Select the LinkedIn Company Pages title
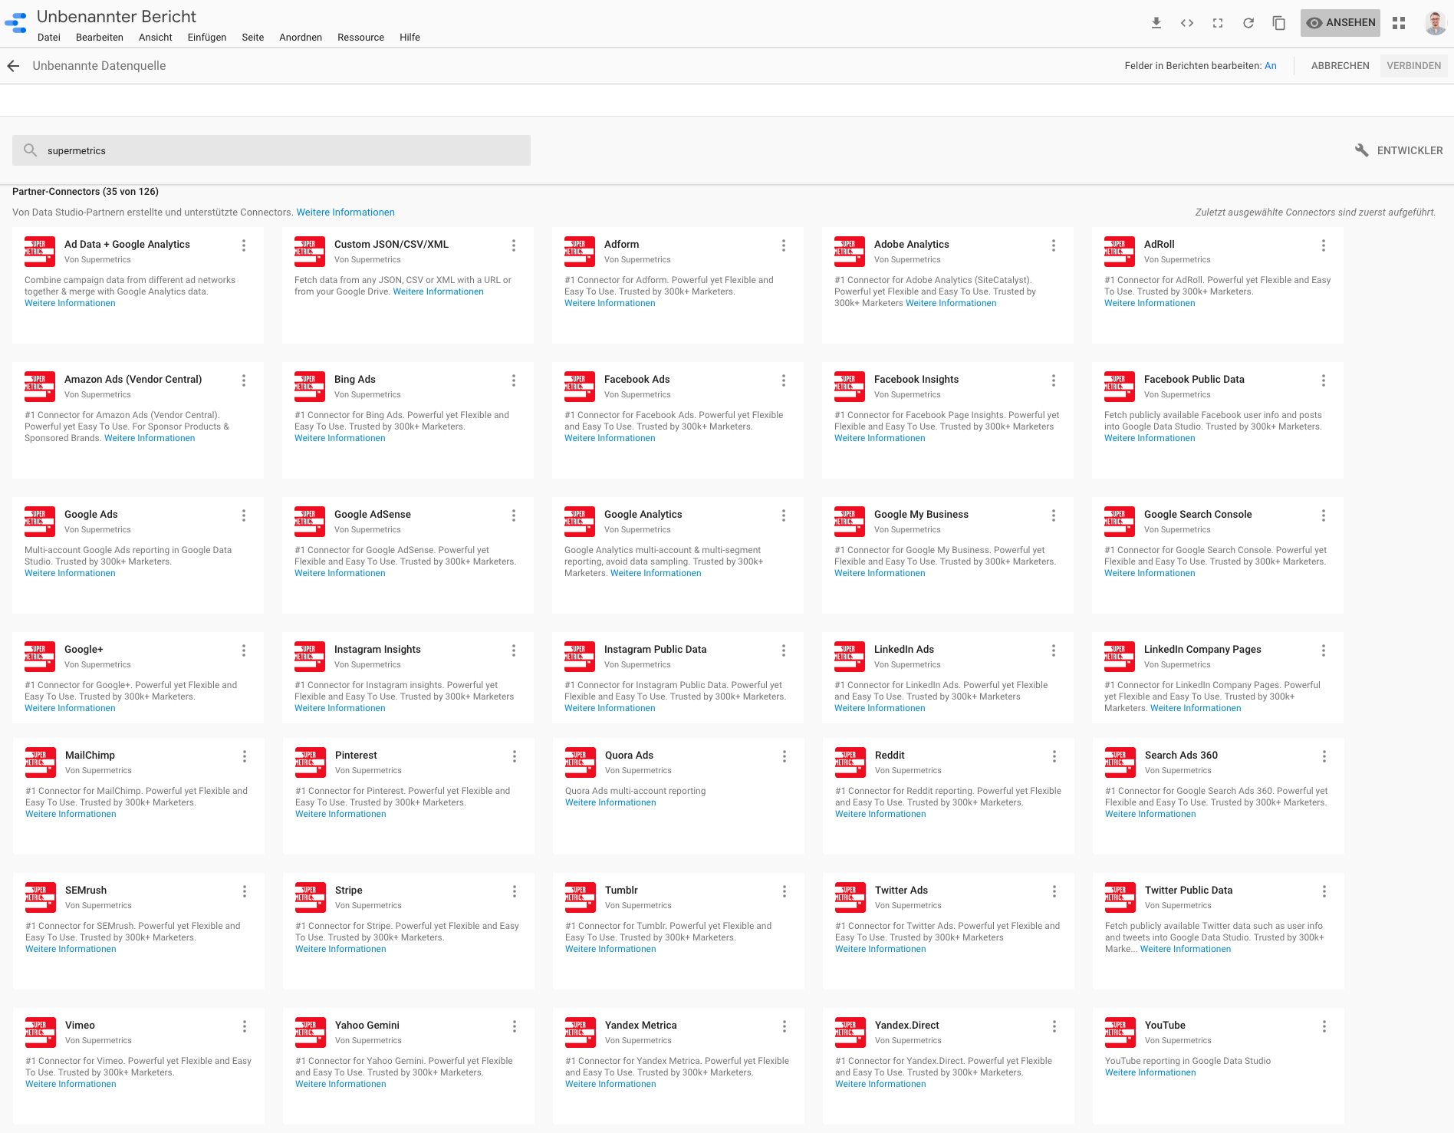The image size is (1454, 1133). pyautogui.click(x=1202, y=649)
